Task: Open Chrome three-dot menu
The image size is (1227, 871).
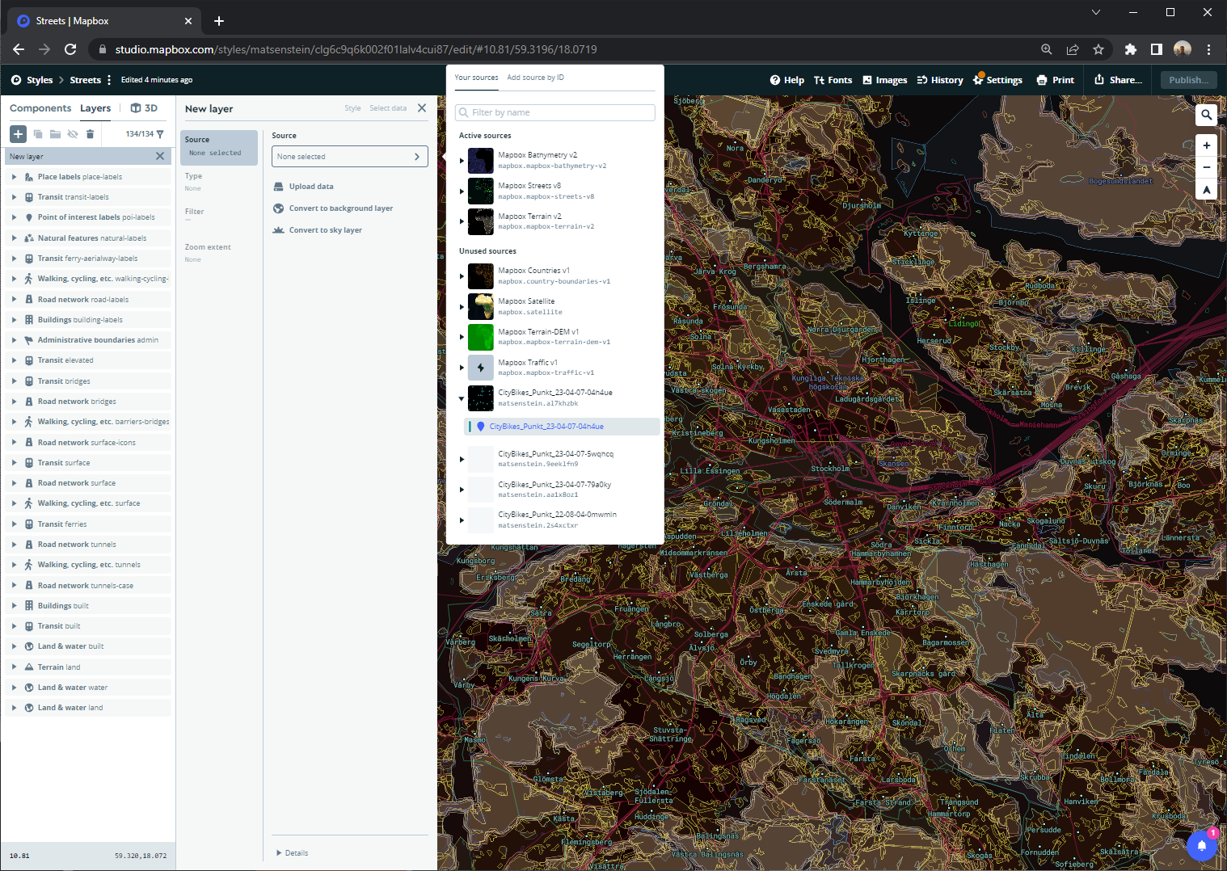Action: coord(1208,49)
